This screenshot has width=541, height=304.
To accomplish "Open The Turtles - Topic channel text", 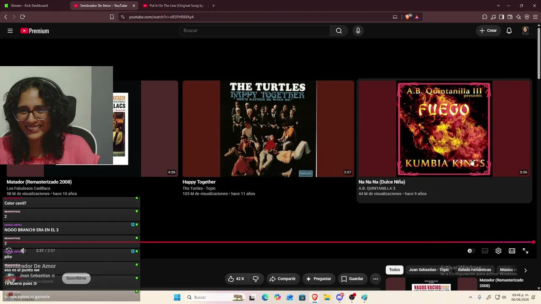I will coord(199,188).
